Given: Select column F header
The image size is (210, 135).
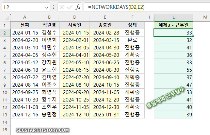Looking at the screenshot, I should point(132,17).
